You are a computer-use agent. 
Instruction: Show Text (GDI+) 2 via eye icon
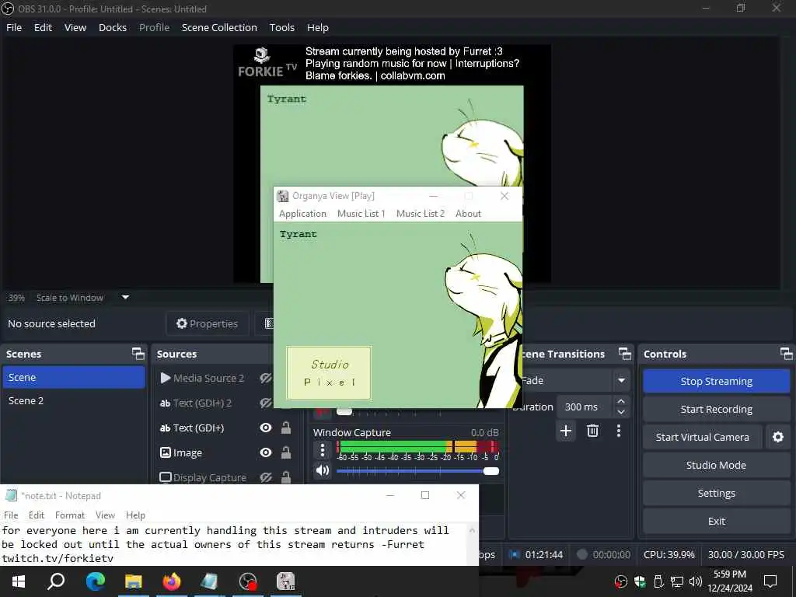(x=266, y=403)
